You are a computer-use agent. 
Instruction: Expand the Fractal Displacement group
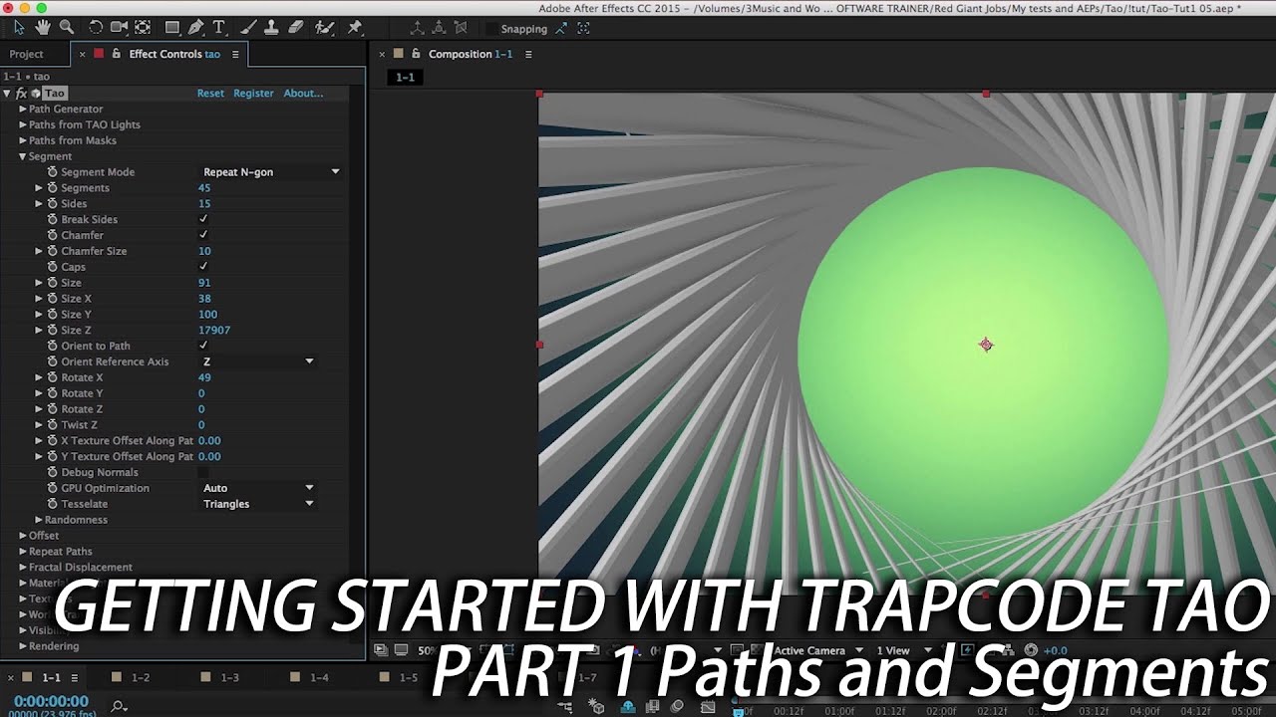pyautogui.click(x=23, y=567)
